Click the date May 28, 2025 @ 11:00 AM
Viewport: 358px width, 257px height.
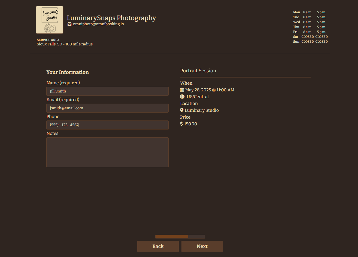[x=210, y=90]
